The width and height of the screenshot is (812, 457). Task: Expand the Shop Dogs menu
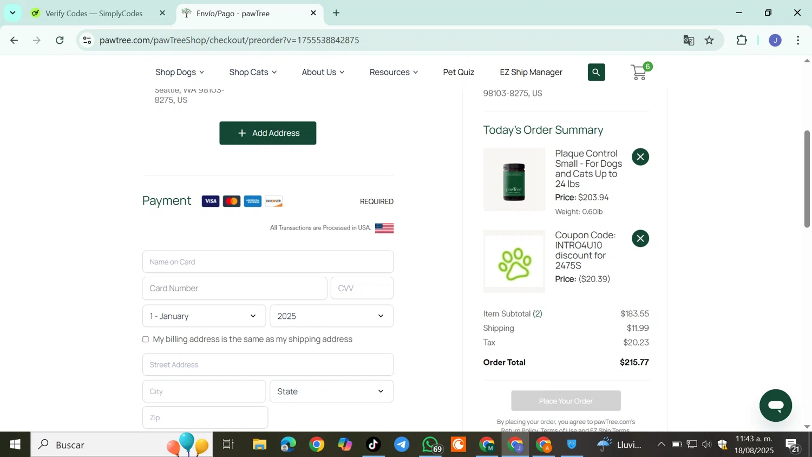[x=180, y=72]
